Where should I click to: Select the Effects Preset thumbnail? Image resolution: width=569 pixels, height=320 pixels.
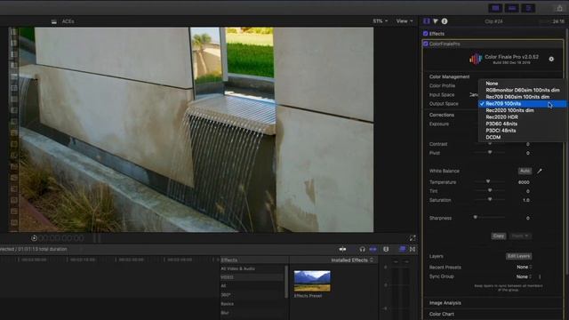(x=312, y=281)
